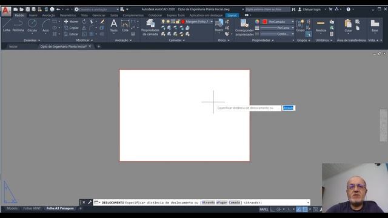Expand the Utilitários panel
The image size is (388, 218).
pyautogui.click(x=324, y=40)
